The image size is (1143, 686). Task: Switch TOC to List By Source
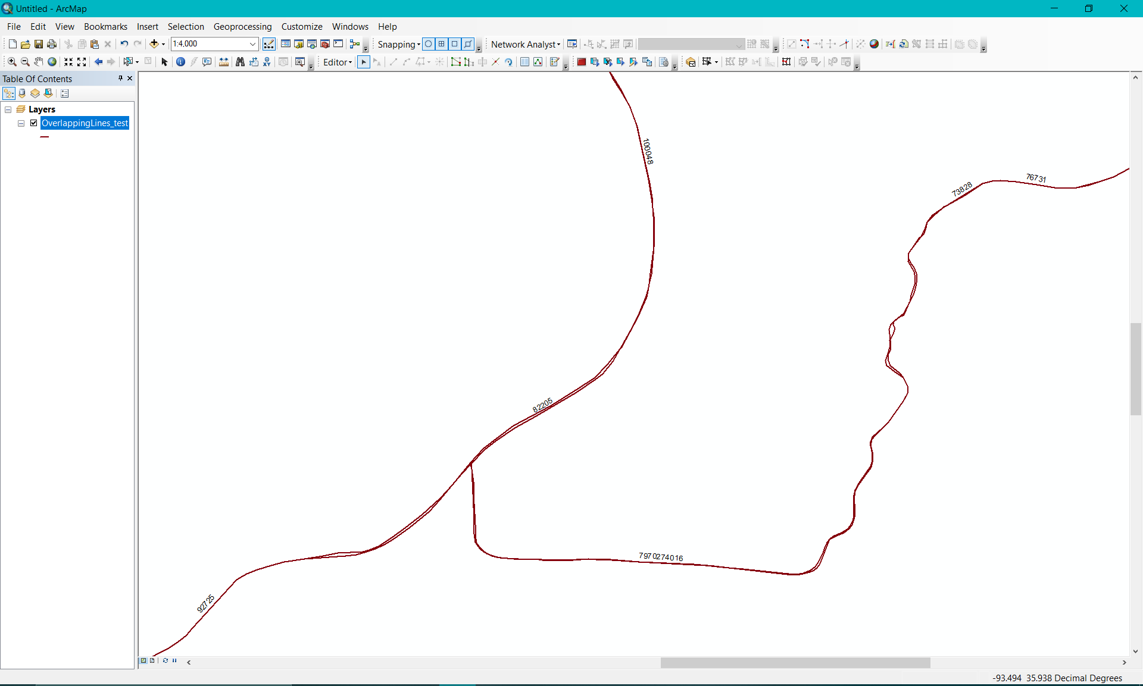click(22, 93)
